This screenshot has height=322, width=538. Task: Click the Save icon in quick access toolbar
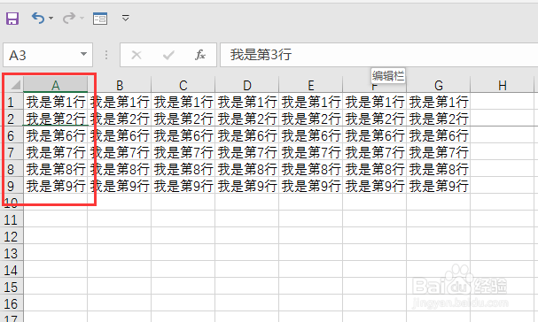pos(12,19)
